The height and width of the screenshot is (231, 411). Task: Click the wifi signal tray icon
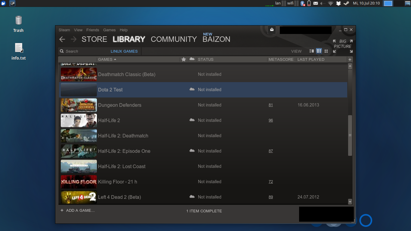pyautogui.click(x=331, y=3)
